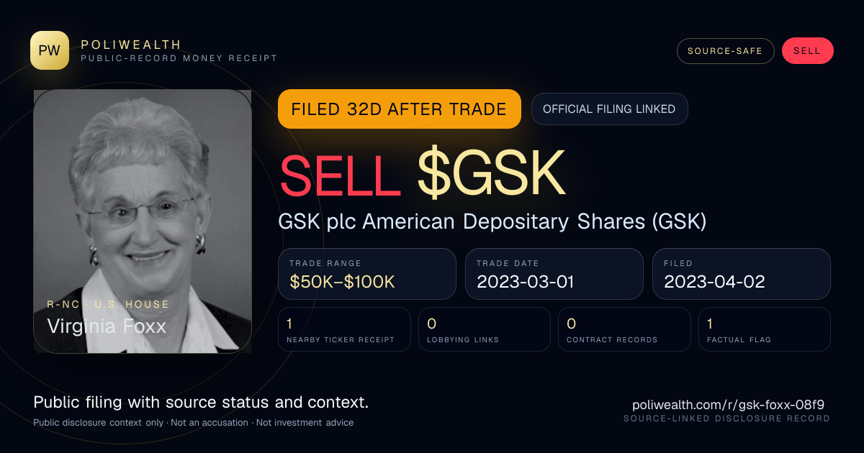Open the Official Filing Linked button
This screenshot has width=864, height=453.
pyautogui.click(x=609, y=109)
